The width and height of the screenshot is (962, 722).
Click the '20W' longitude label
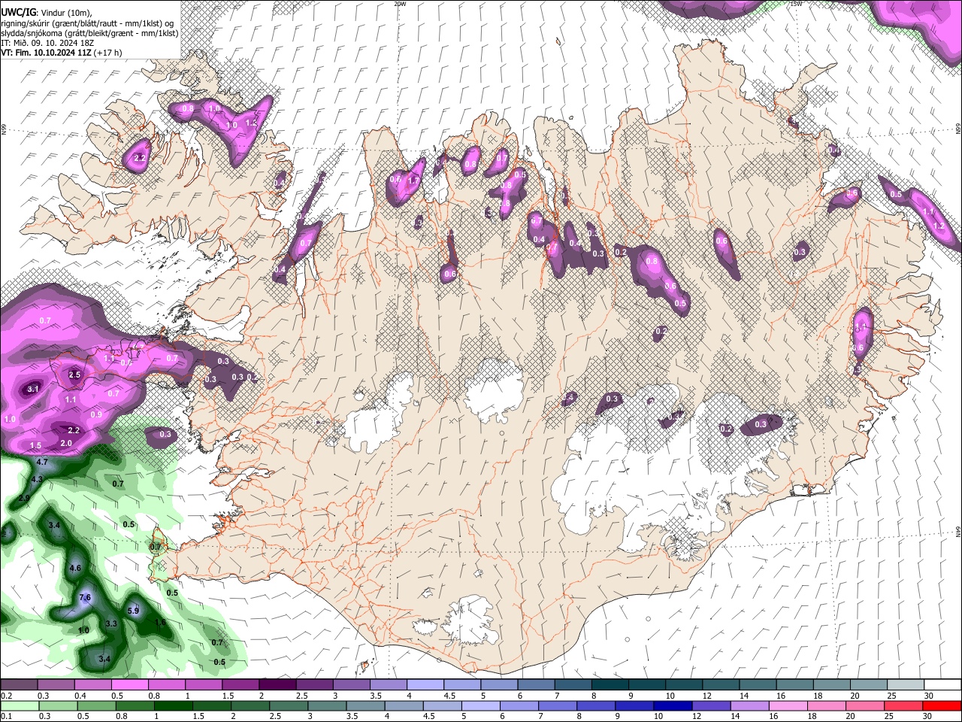coord(400,4)
